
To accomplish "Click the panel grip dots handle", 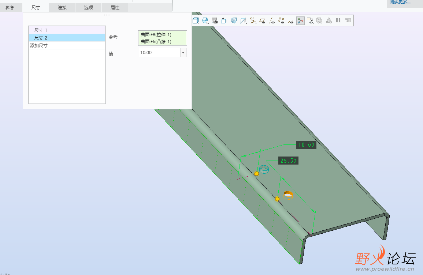I will pyautogui.click(x=107, y=15).
